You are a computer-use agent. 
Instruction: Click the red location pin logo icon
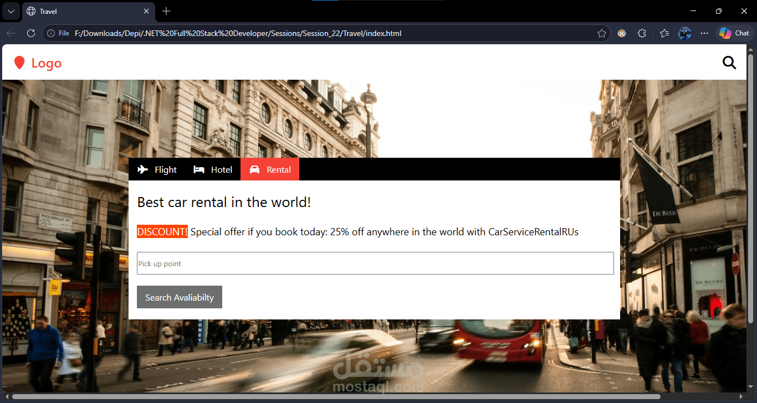19,63
